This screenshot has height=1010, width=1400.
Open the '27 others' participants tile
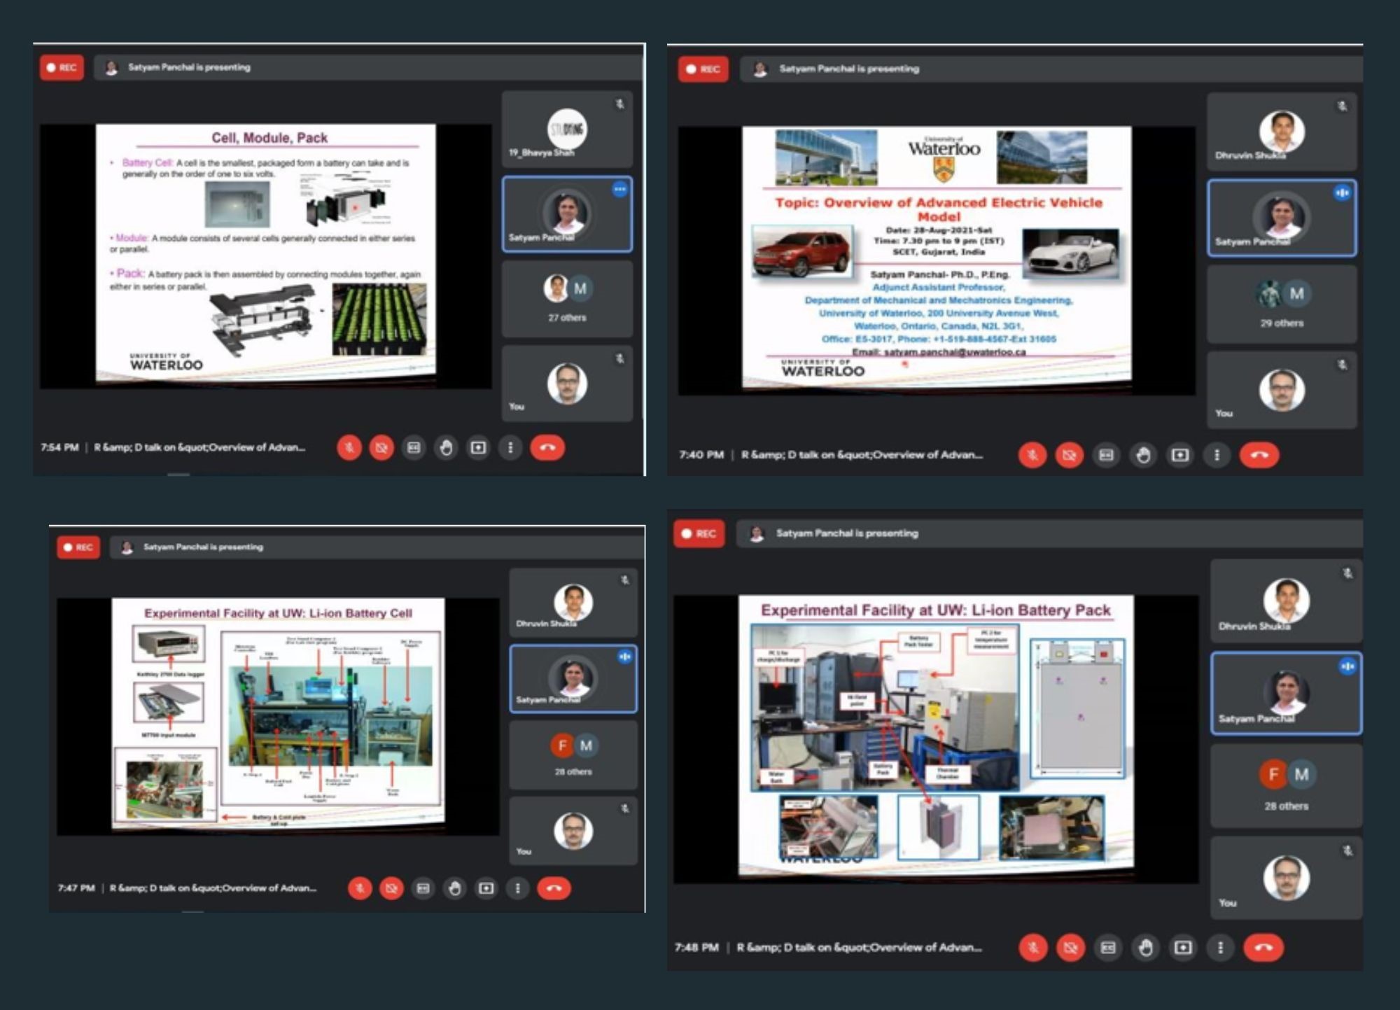point(567,300)
